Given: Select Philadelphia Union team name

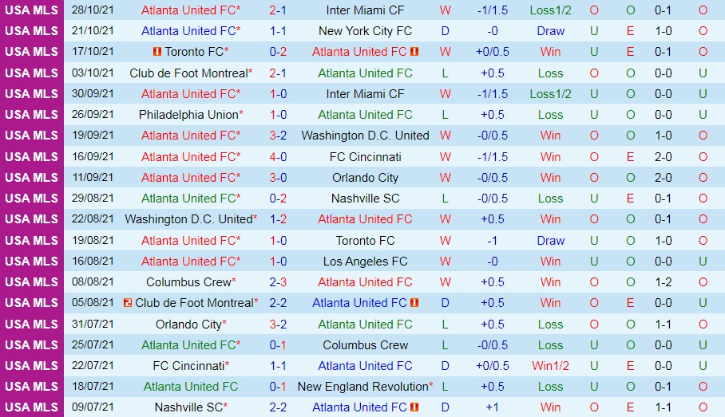Looking at the screenshot, I should pos(188,115).
